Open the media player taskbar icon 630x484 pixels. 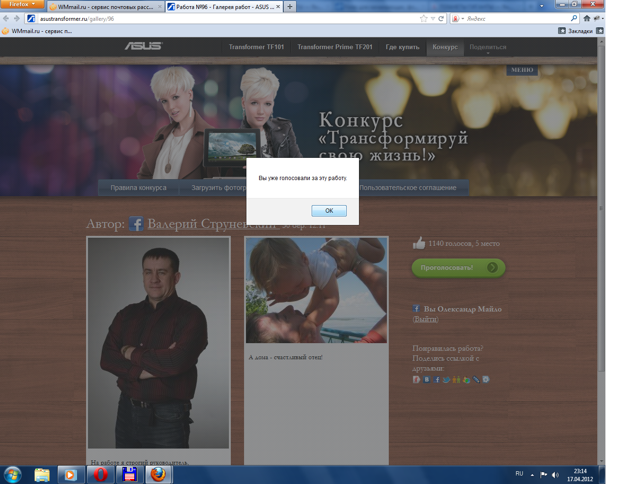(71, 475)
